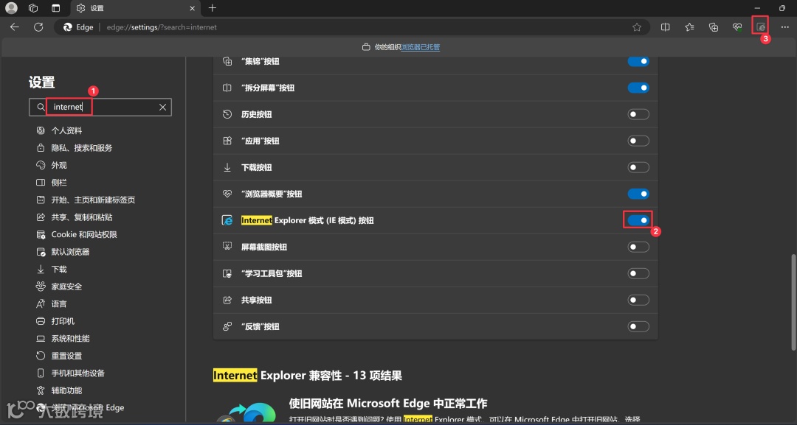Image resolution: width=797 pixels, height=425 pixels.
Task: Open the Settings and more ellipsis menu
Action: pos(784,27)
